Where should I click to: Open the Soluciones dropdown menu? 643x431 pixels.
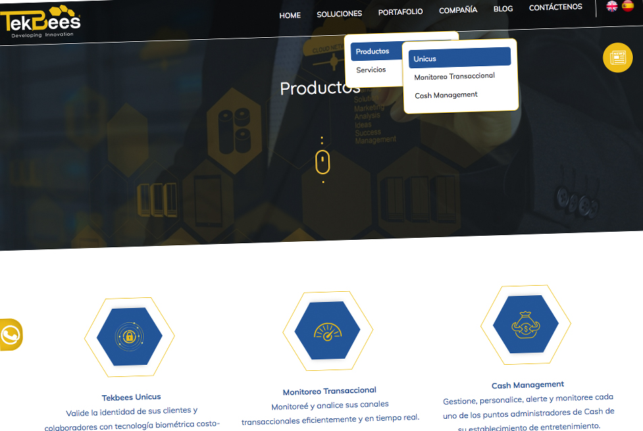(x=339, y=14)
